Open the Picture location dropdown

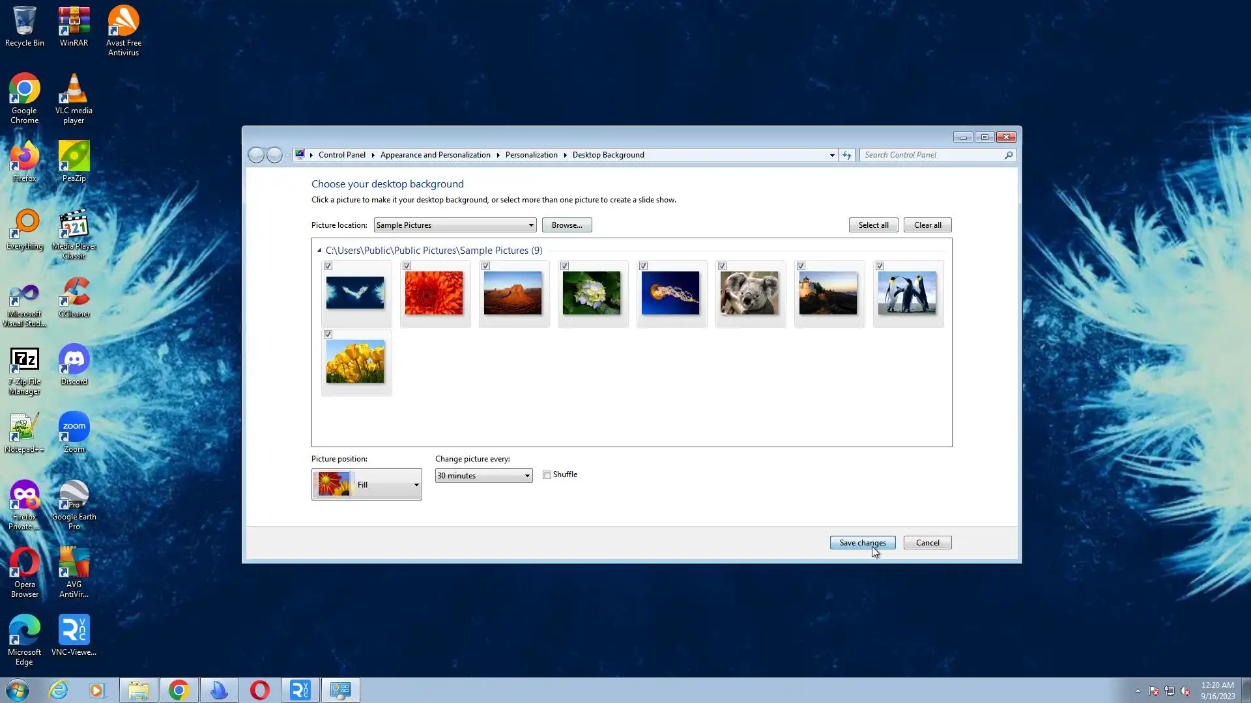pos(455,225)
